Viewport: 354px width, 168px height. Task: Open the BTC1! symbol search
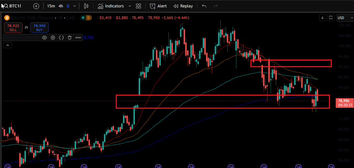click(x=14, y=6)
